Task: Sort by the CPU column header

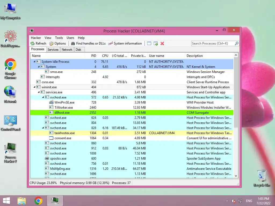Action: coord(103,56)
